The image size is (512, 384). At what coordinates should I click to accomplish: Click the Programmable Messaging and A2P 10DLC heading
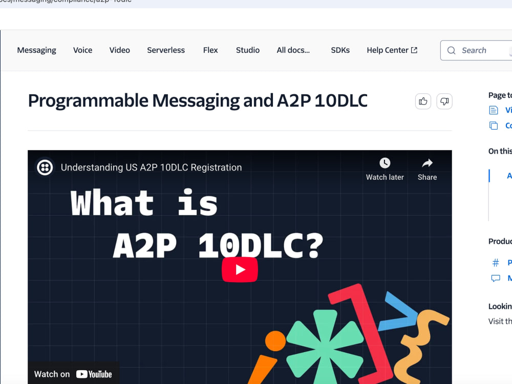(198, 100)
